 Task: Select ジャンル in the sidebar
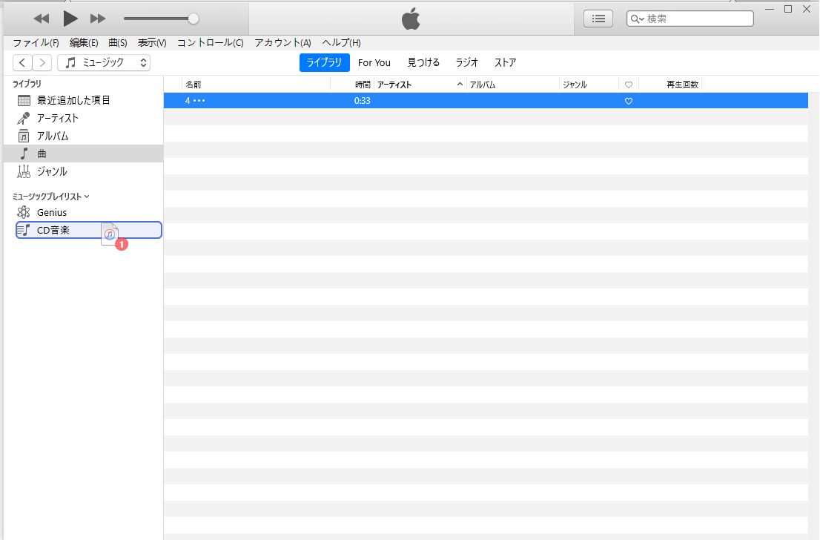[x=25, y=171]
